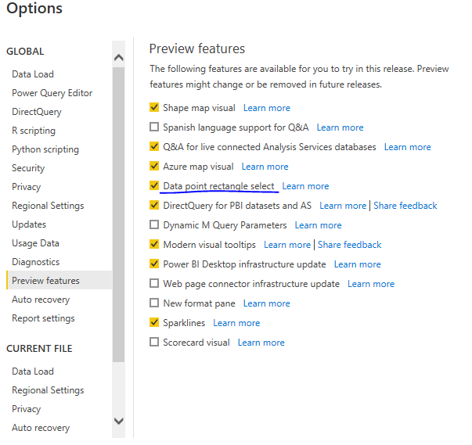Open Learn more for Web page connector

371,284
